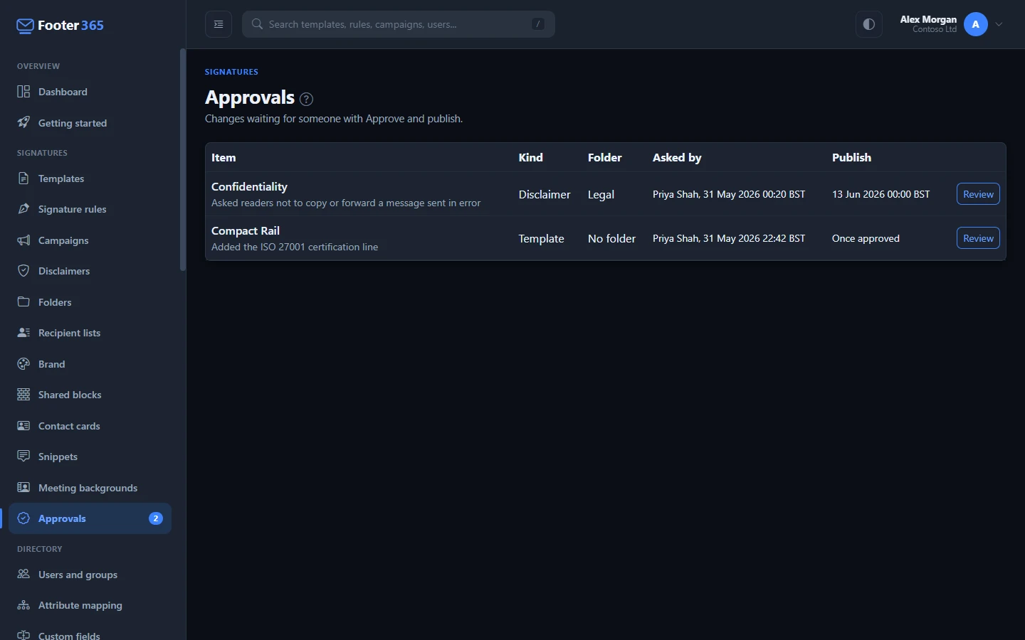Click the Approvals count badge showing 2
1025x640 pixels.
[x=155, y=518]
